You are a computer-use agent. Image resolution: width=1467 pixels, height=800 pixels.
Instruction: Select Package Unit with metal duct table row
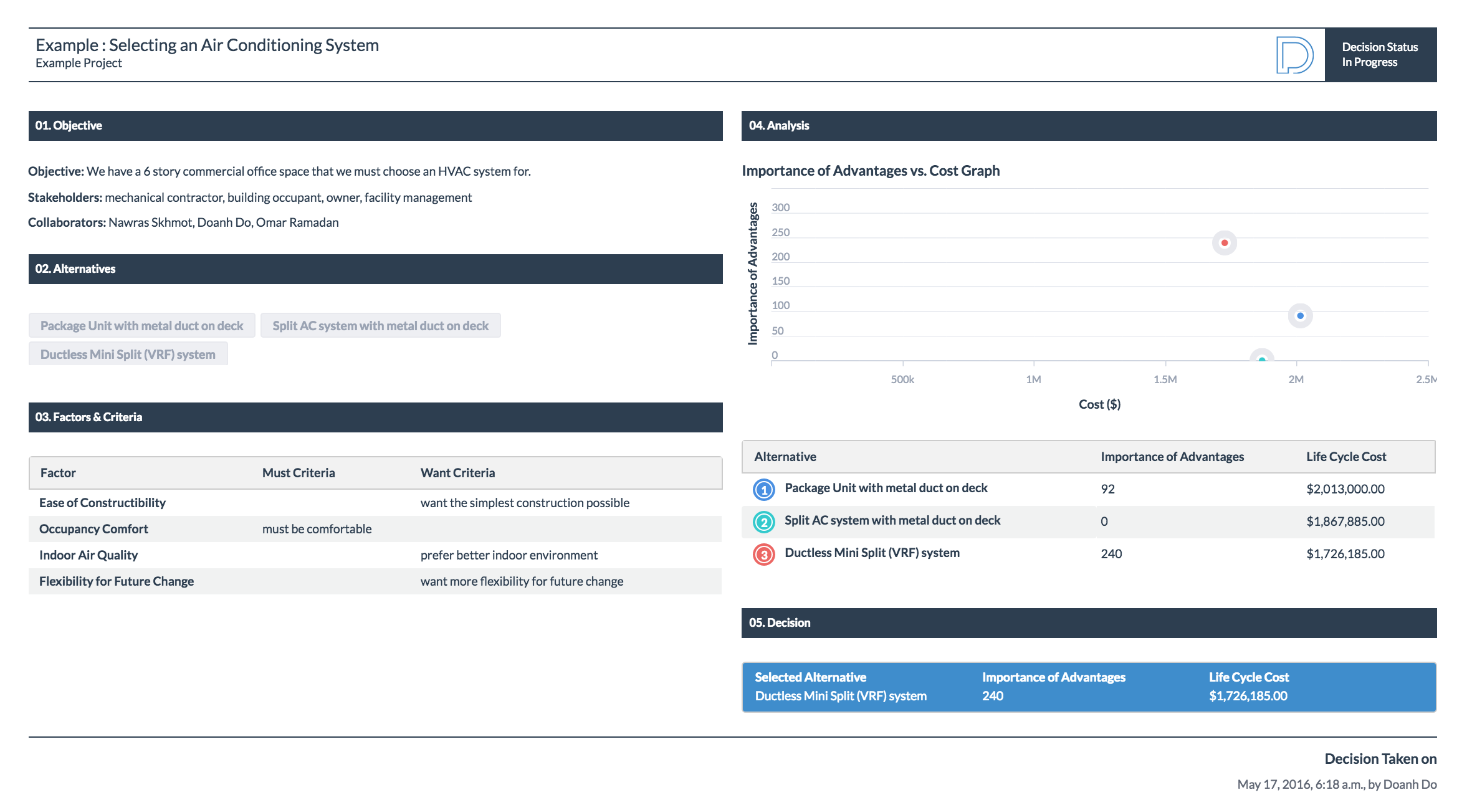click(x=1088, y=489)
